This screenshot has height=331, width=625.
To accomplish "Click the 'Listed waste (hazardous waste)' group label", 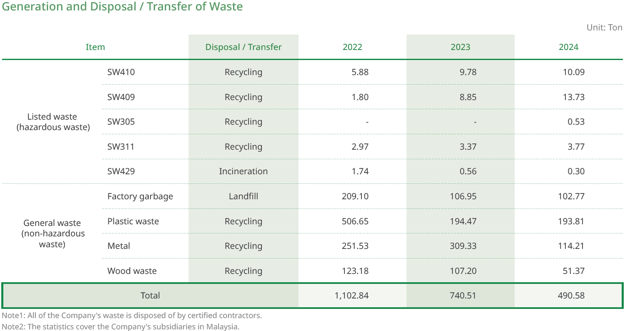I will pos(53,122).
